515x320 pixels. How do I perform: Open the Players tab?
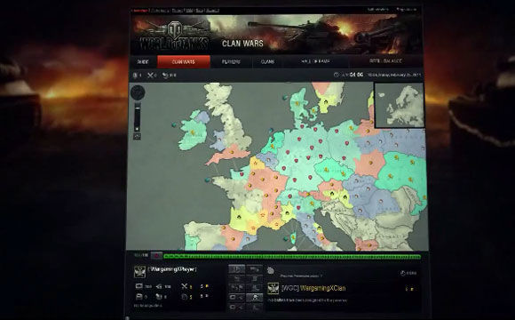231,62
